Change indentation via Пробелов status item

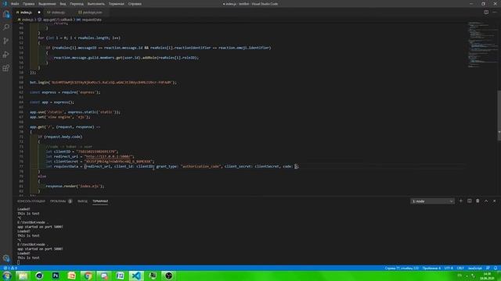click(x=431, y=268)
